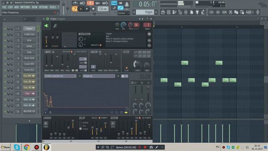This screenshot has height=151, width=268.
Task: Open the OPTIONS menu
Action: point(43,7)
